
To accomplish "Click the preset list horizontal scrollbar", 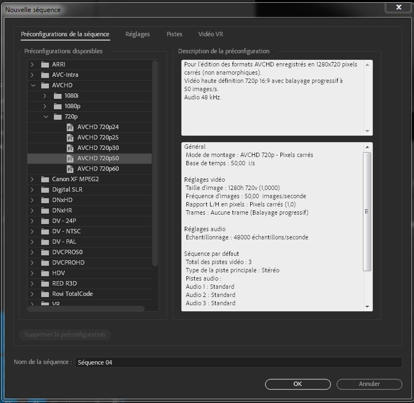I will coord(86,309).
